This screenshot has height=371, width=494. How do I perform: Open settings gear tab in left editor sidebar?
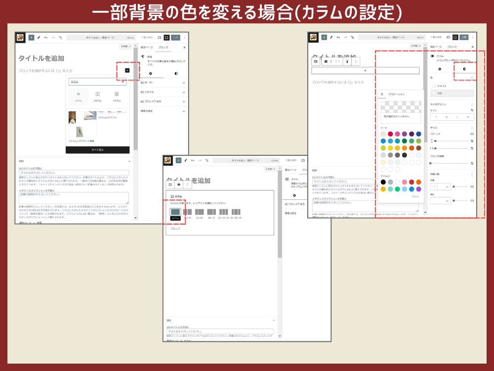tap(151, 74)
